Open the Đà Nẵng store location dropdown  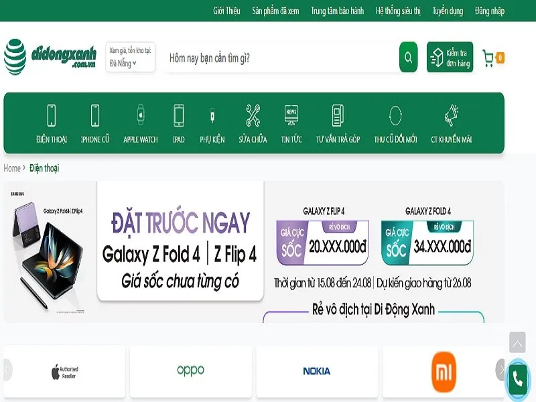coord(130,57)
